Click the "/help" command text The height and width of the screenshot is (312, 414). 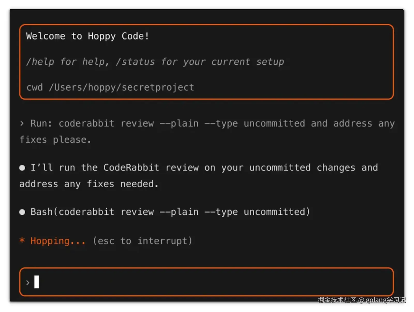(x=40, y=62)
